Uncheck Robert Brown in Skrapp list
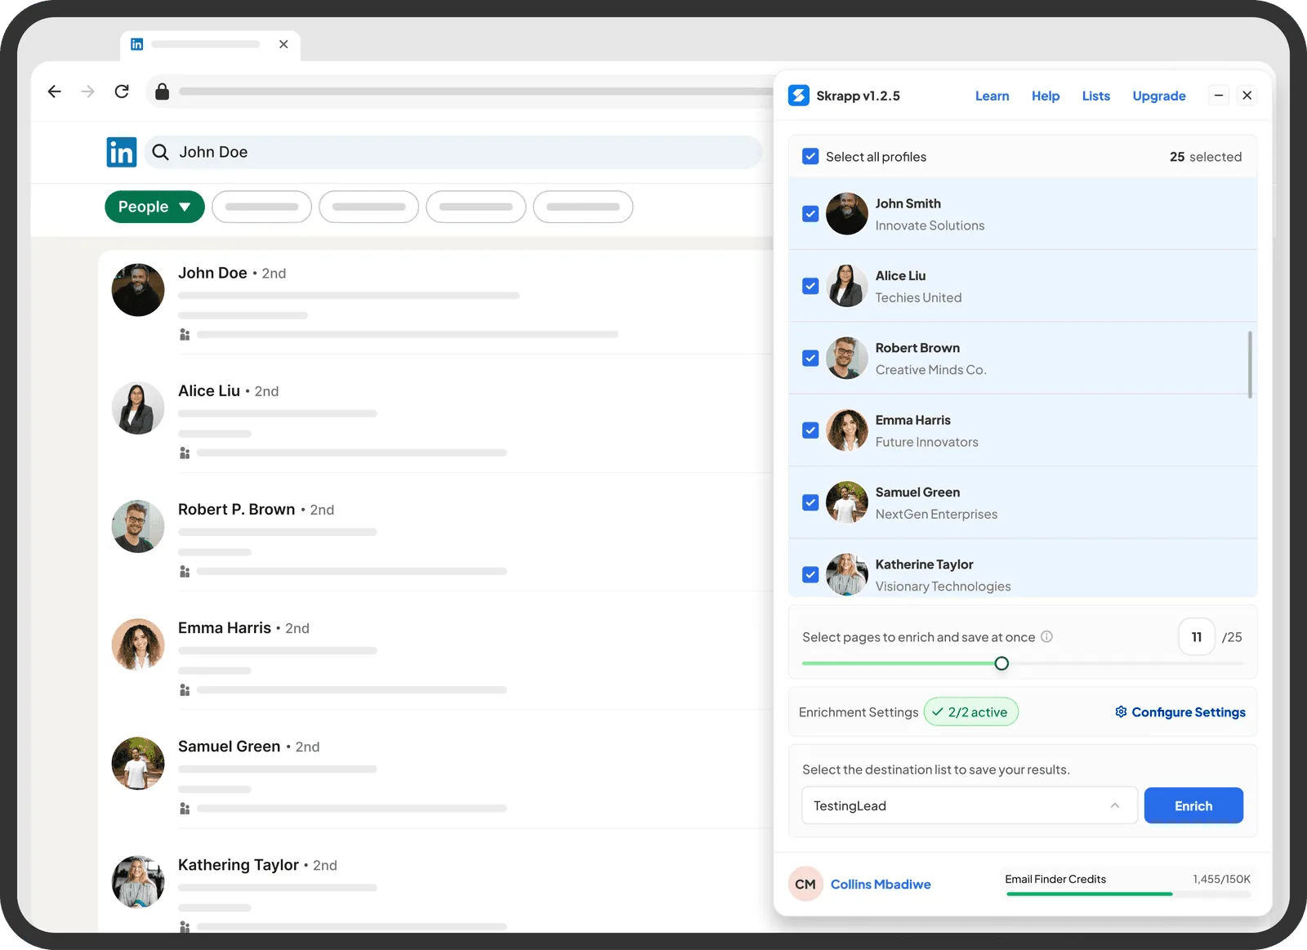 click(810, 358)
